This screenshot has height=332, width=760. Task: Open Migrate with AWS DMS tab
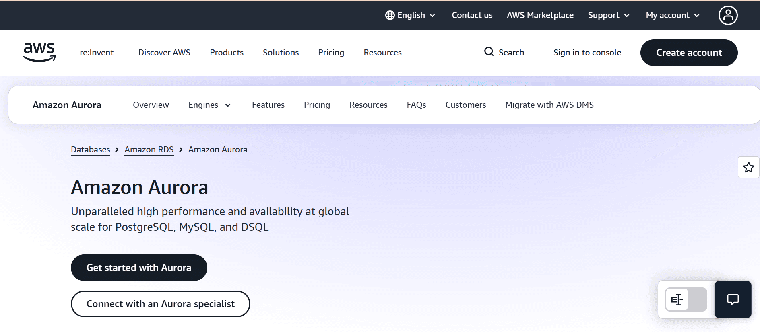(x=549, y=105)
